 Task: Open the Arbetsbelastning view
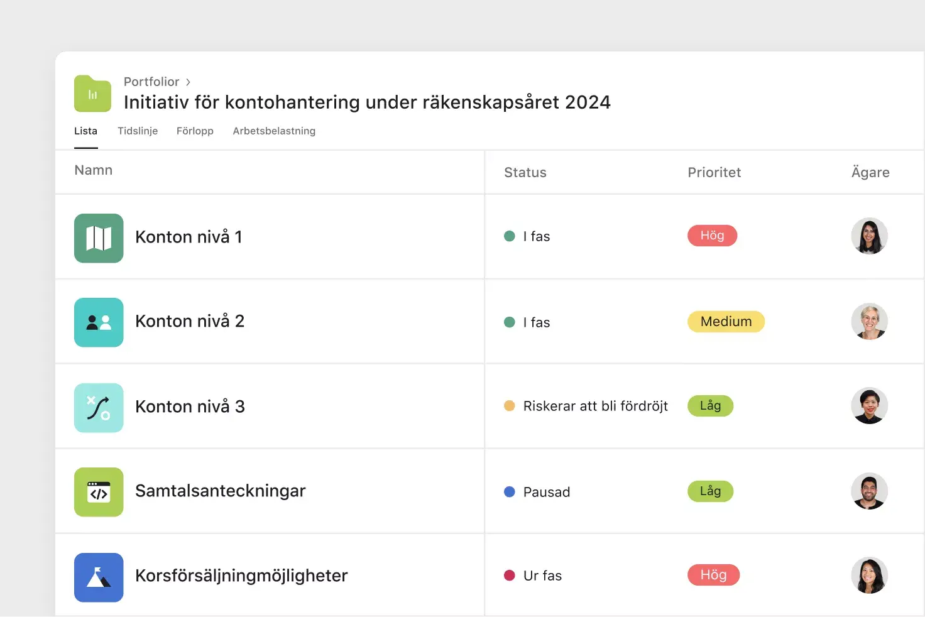pos(274,131)
